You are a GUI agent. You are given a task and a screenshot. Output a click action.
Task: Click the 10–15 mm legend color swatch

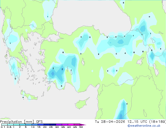[x=35, y=125]
